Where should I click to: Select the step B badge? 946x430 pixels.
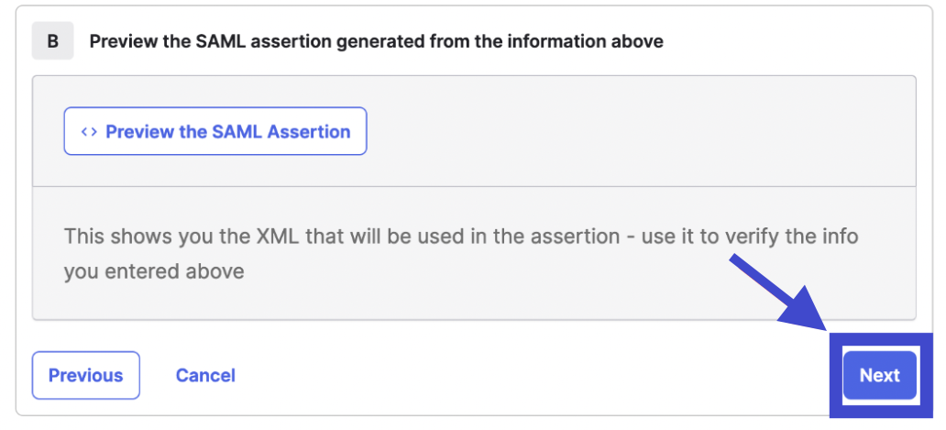coord(52,41)
